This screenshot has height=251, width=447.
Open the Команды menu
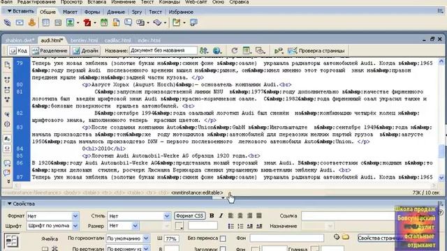(x=169, y=2)
